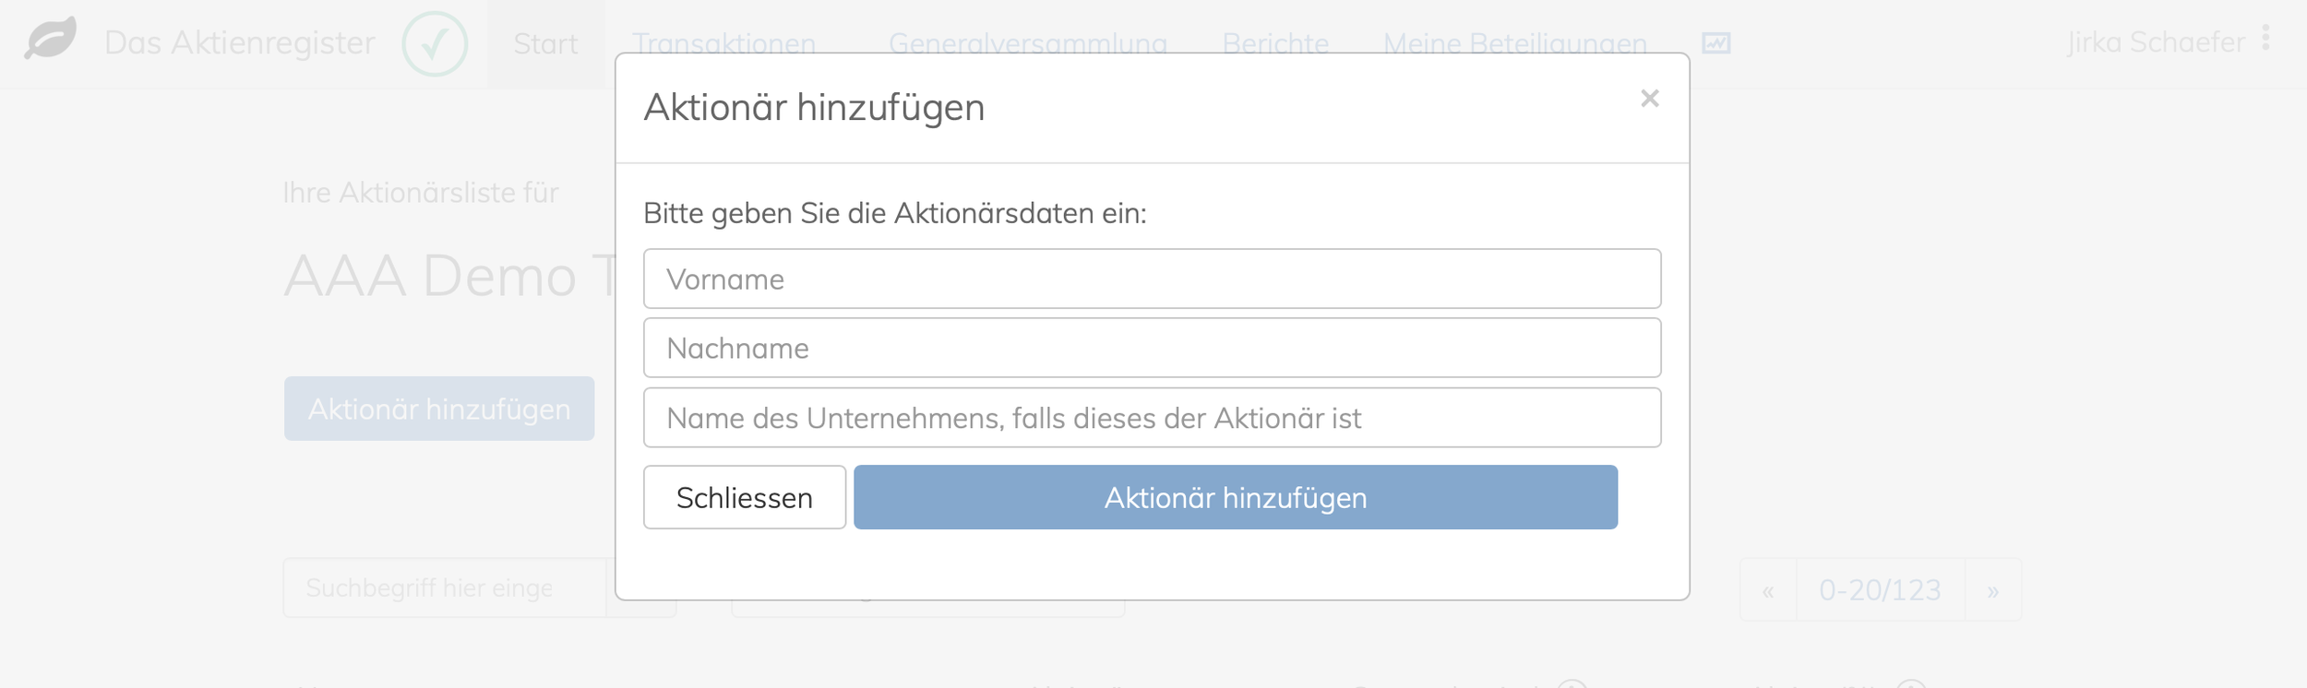Image resolution: width=2307 pixels, height=688 pixels.
Task: Close the dialog with the X
Action: tap(1649, 99)
